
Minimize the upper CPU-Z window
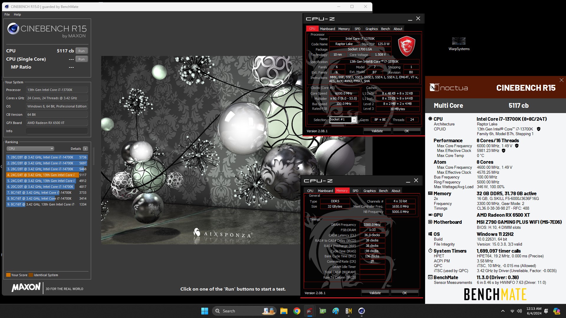pos(410,19)
